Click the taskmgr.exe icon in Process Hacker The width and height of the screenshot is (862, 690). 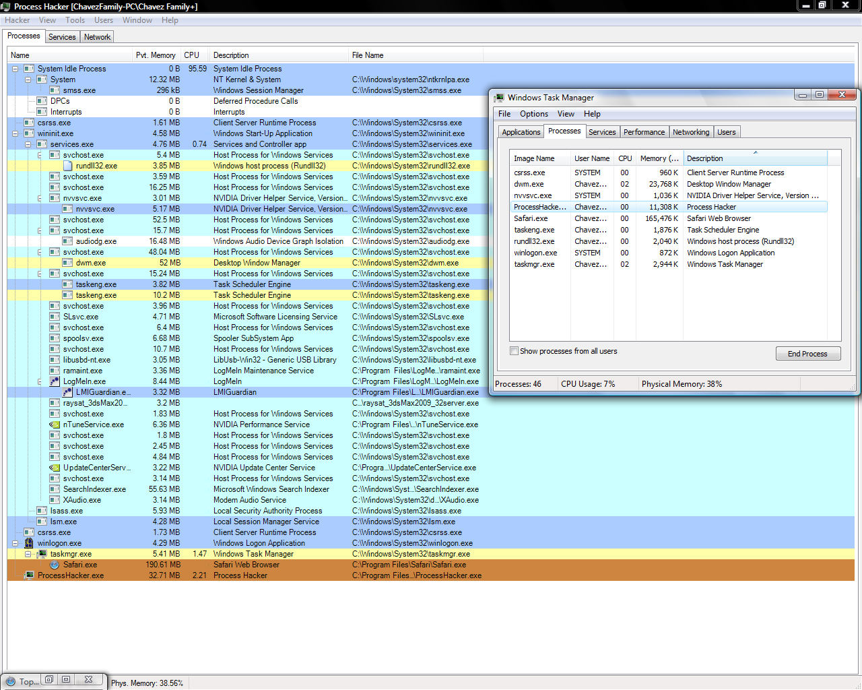(x=42, y=554)
